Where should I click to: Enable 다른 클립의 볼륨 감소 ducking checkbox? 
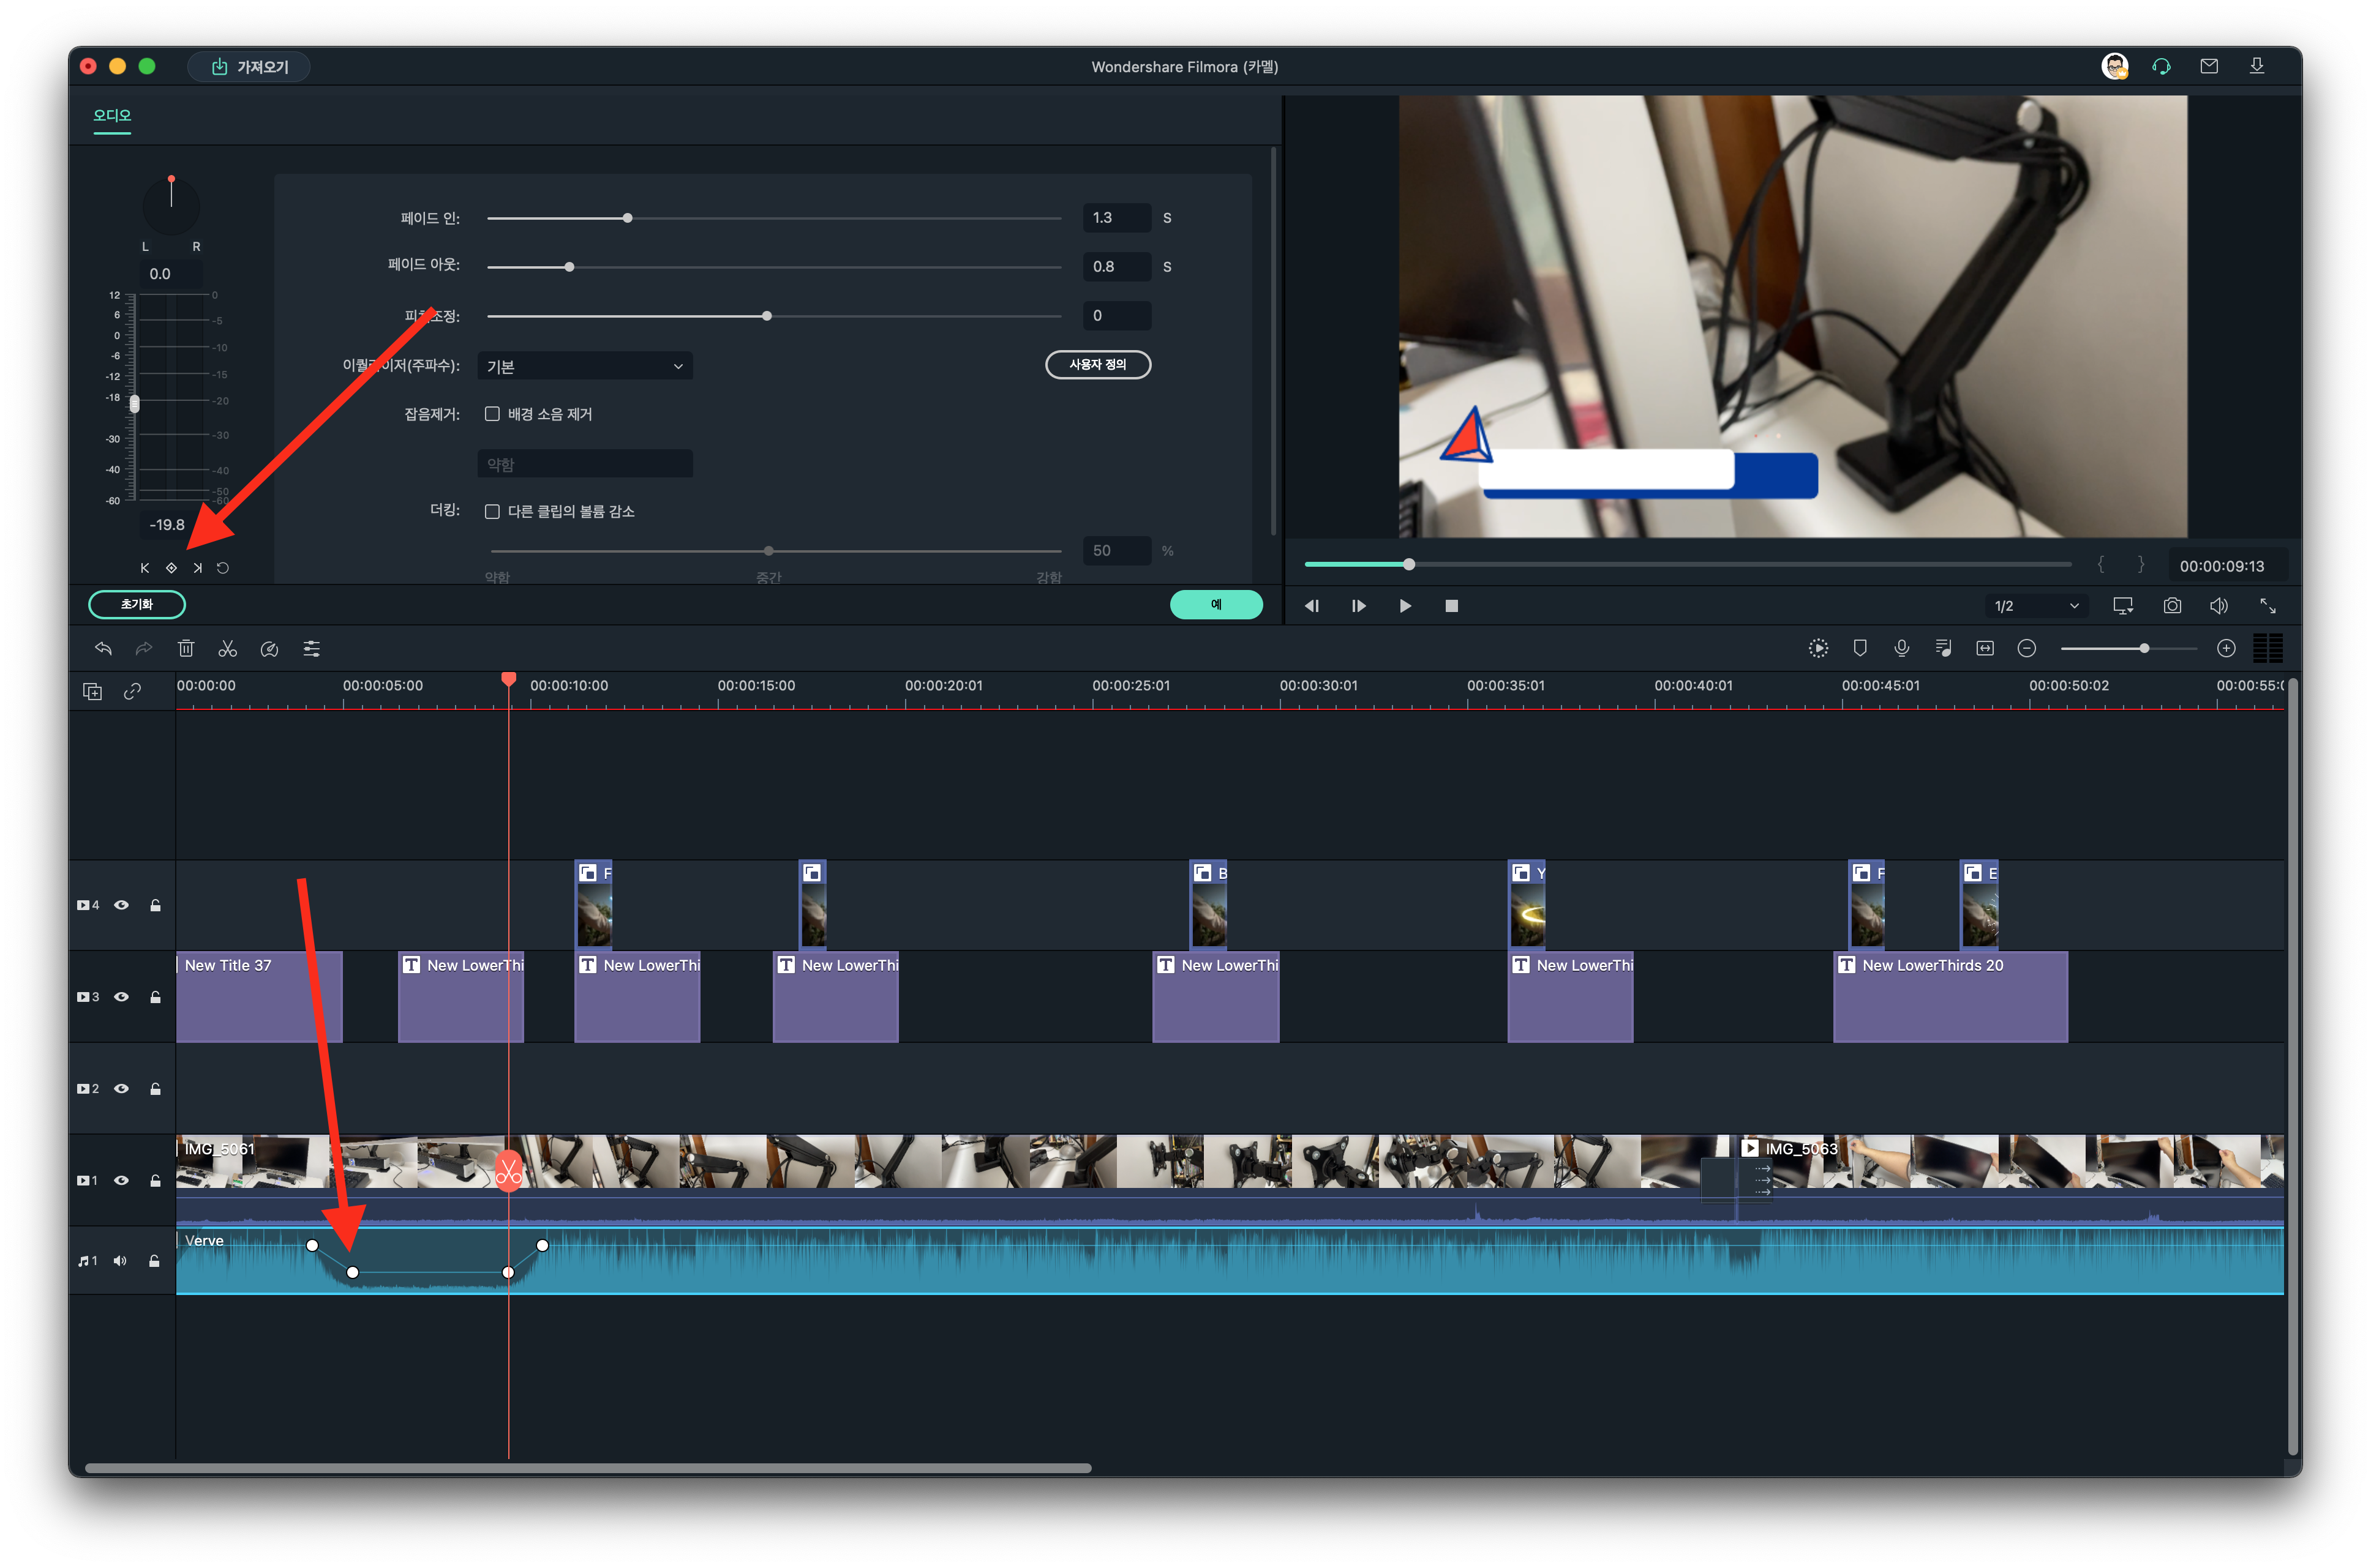(492, 511)
